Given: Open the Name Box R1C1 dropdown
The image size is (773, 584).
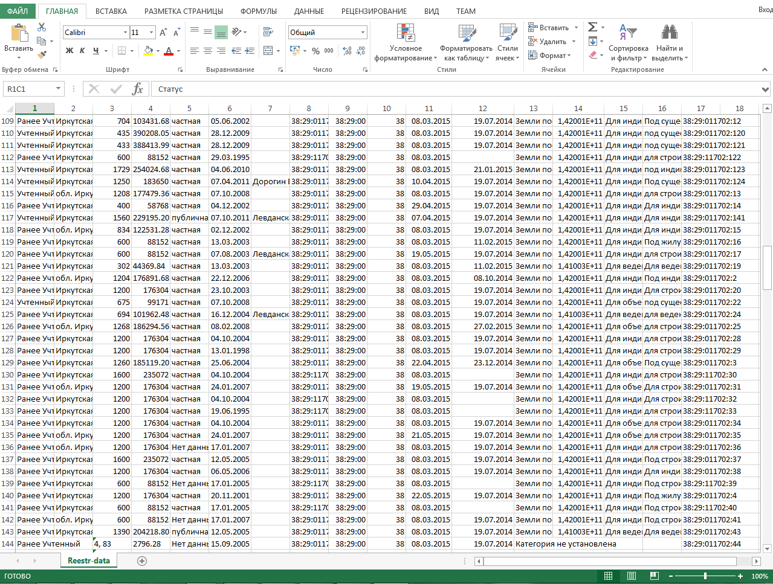Looking at the screenshot, I should (x=58, y=89).
